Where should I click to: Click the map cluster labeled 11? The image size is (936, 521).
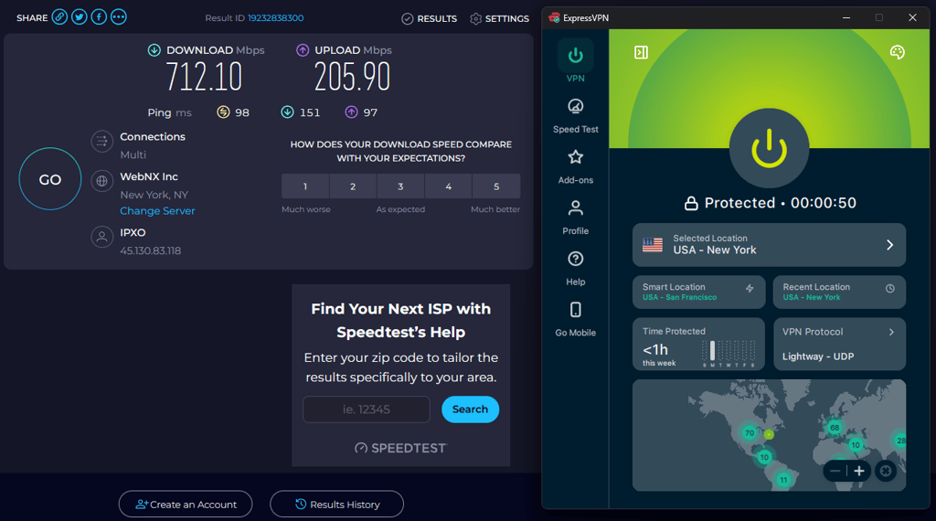coord(783,479)
